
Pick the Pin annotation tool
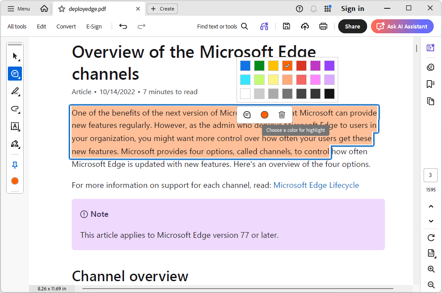(x=14, y=165)
